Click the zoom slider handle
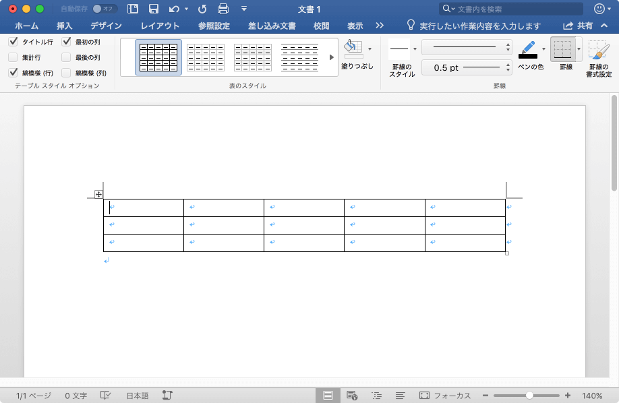619x403 pixels. click(x=529, y=395)
